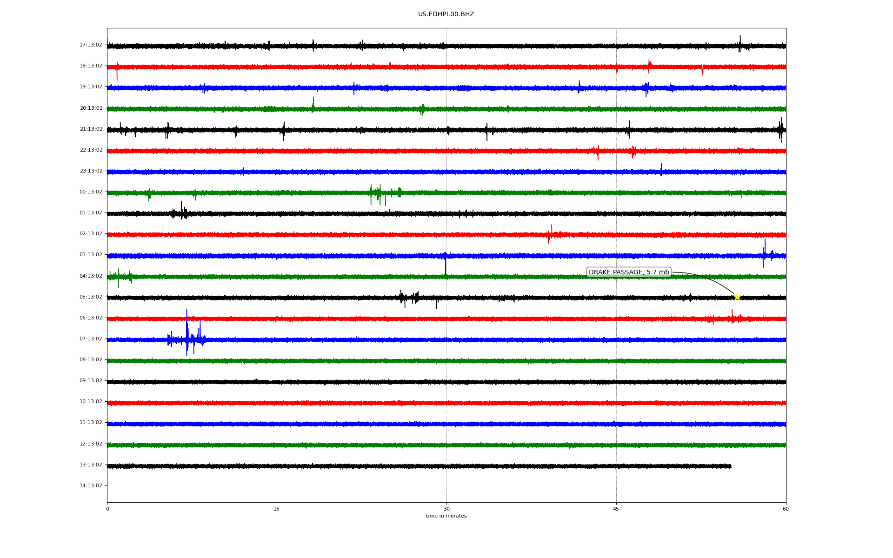Click the x-axis tick label 15
This screenshot has width=893, height=558.
[x=277, y=509]
